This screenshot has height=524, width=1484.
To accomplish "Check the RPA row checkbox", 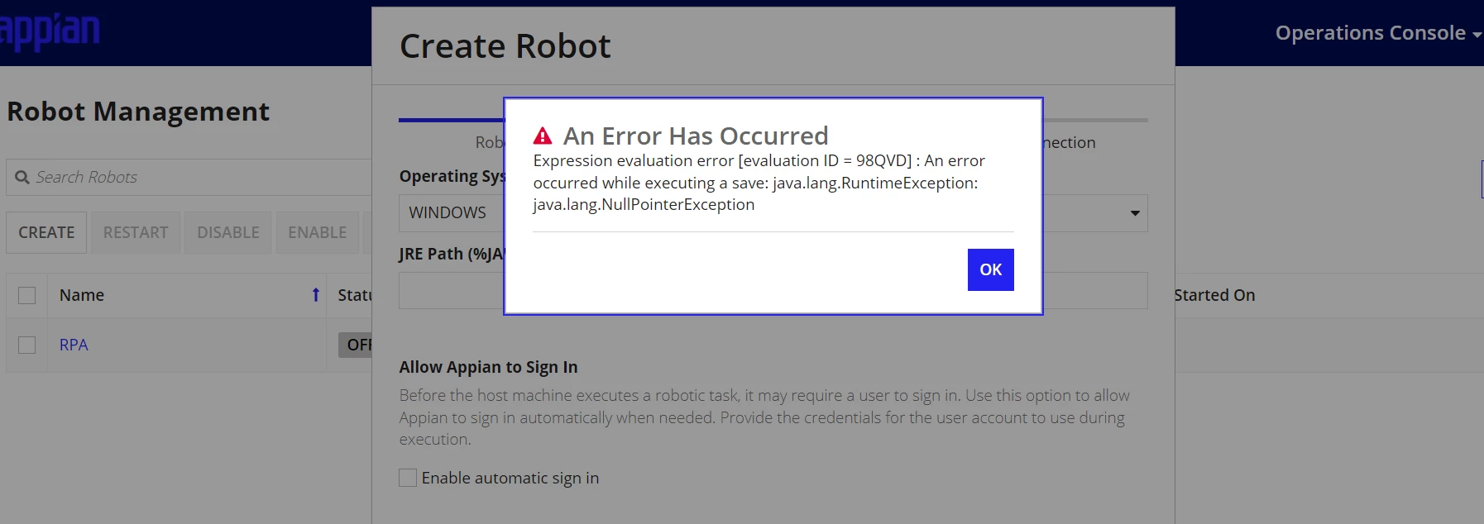I will [x=27, y=345].
